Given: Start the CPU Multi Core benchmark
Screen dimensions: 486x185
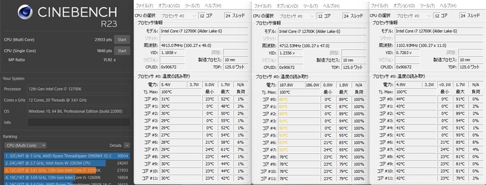Looking at the screenshot, I should pos(122,40).
